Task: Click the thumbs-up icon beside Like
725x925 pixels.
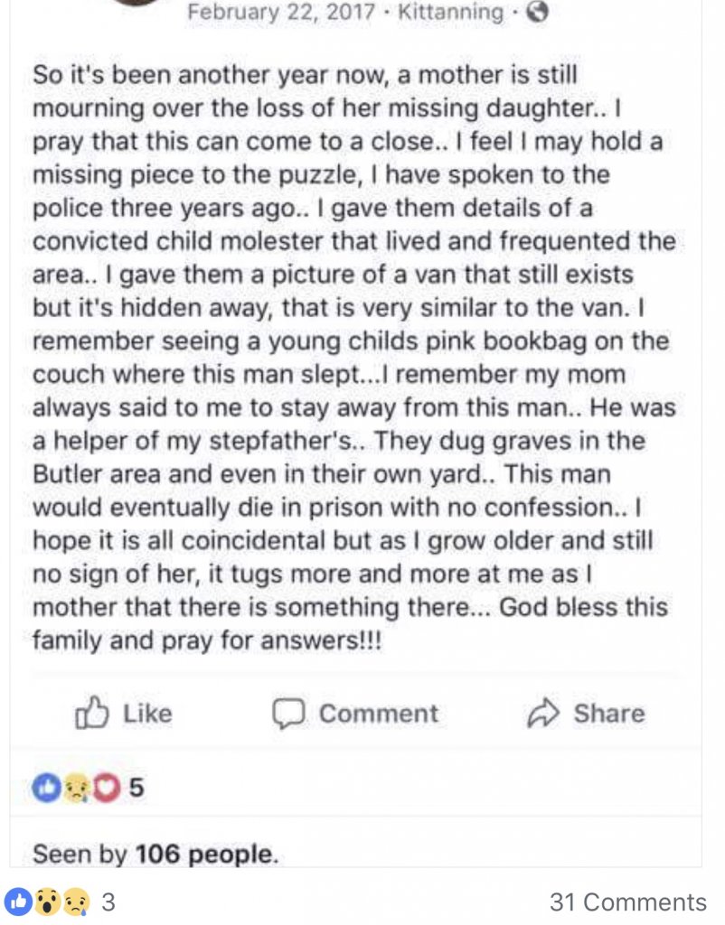Action: tap(91, 714)
